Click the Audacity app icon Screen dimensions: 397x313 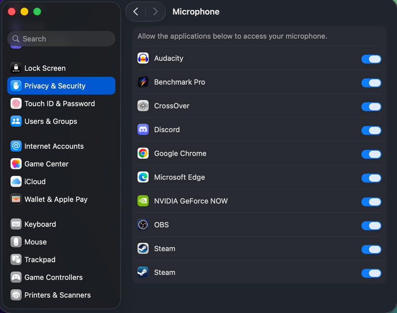tap(143, 59)
